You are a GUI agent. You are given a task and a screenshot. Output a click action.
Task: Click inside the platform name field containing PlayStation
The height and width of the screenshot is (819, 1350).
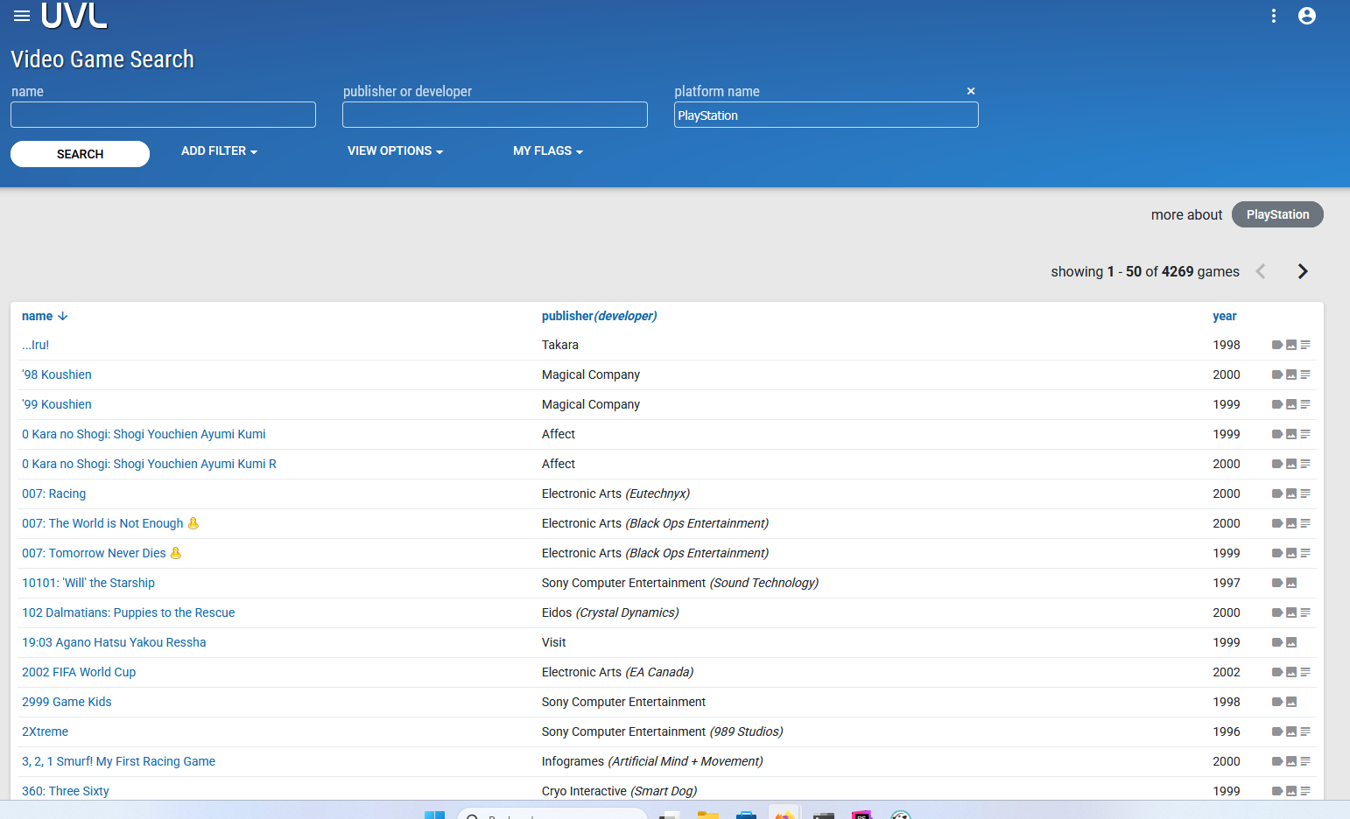click(826, 115)
